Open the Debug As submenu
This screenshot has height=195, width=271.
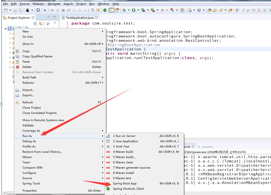(29, 141)
